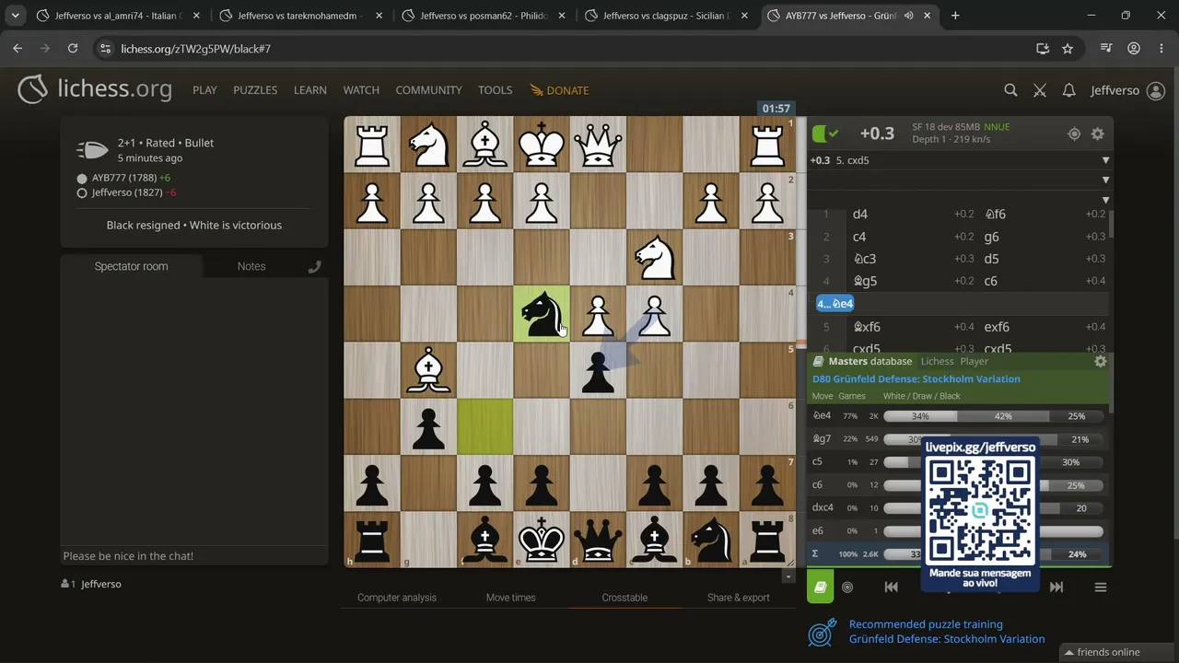This screenshot has width=1179, height=663.
Task: Click the target icon beside engine gear
Action: tap(1074, 134)
